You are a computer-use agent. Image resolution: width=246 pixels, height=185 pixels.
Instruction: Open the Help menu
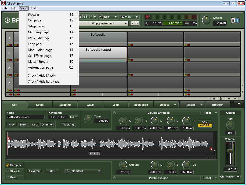pos(34,8)
